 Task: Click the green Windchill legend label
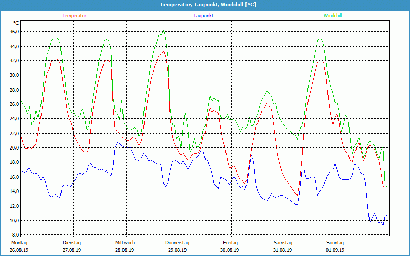tap(333, 16)
